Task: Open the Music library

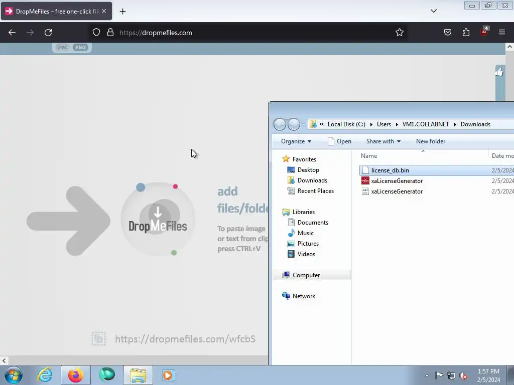Action: [x=306, y=233]
